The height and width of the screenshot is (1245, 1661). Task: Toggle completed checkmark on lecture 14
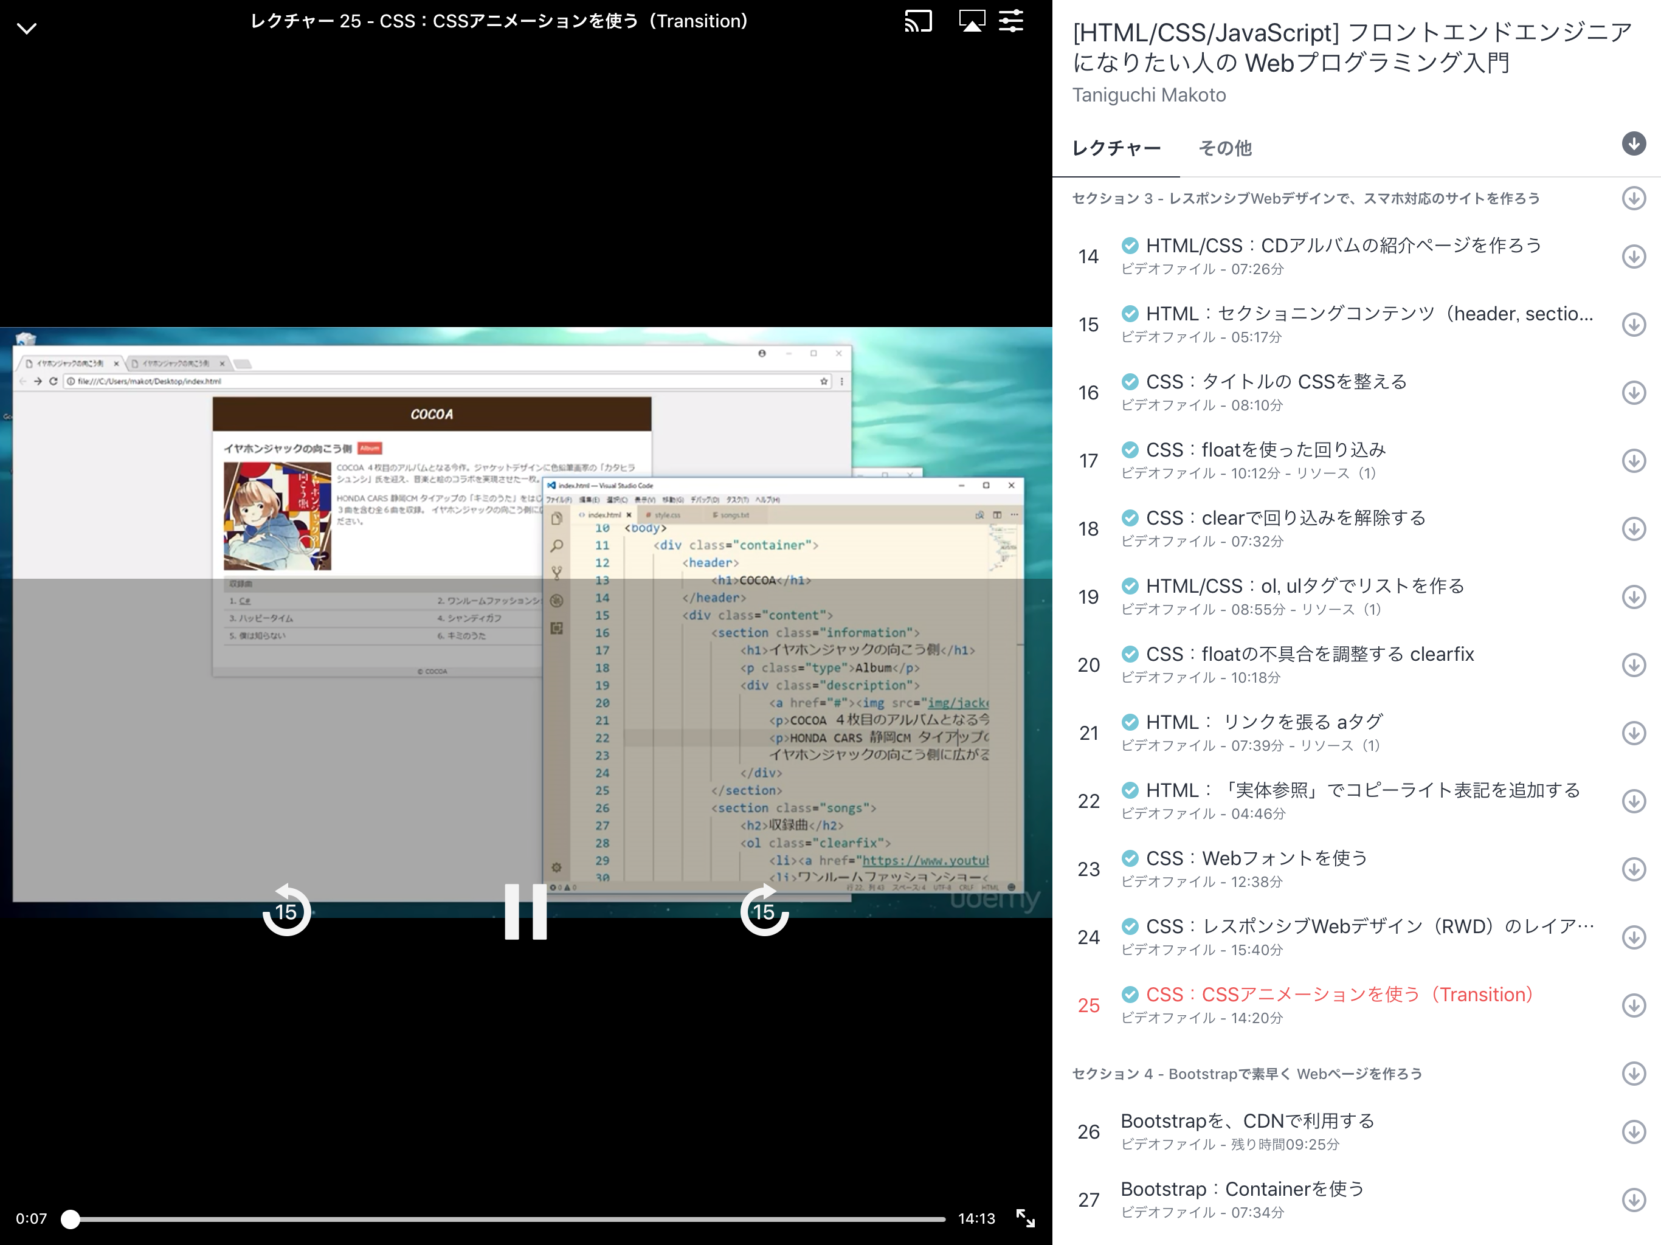(1130, 245)
